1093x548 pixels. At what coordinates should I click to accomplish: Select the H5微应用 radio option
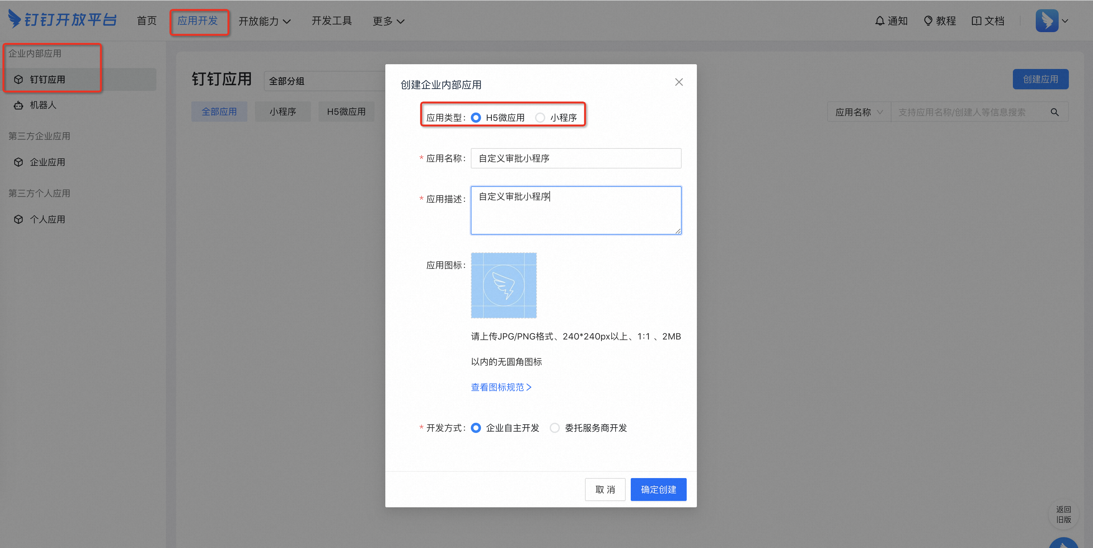pos(476,118)
